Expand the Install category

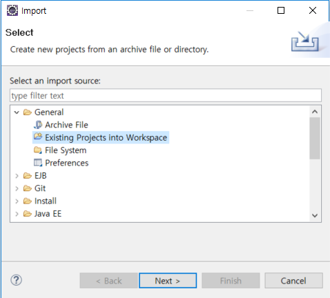(17, 201)
